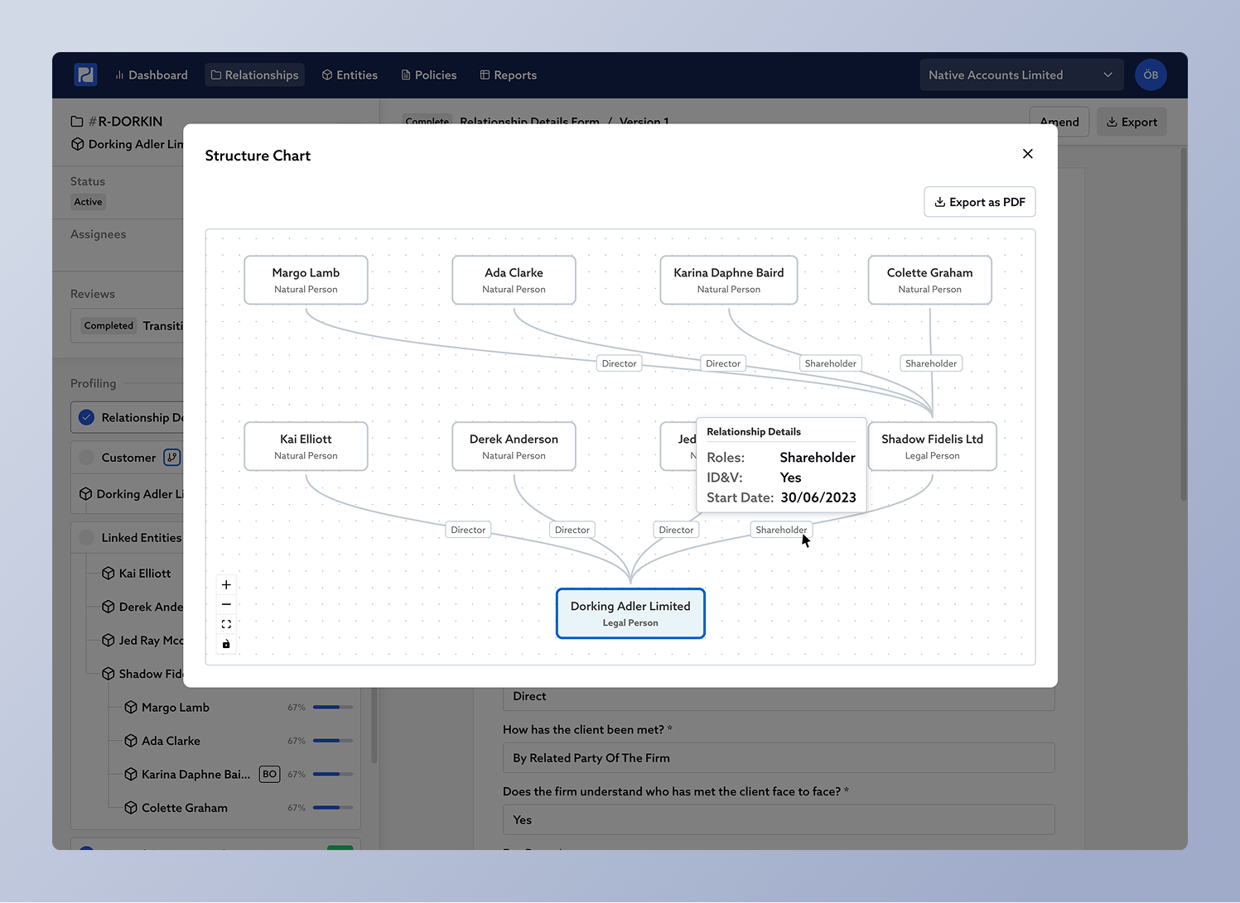Open the face to face 'Yes' dropdown
1240x903 pixels.
pos(778,819)
